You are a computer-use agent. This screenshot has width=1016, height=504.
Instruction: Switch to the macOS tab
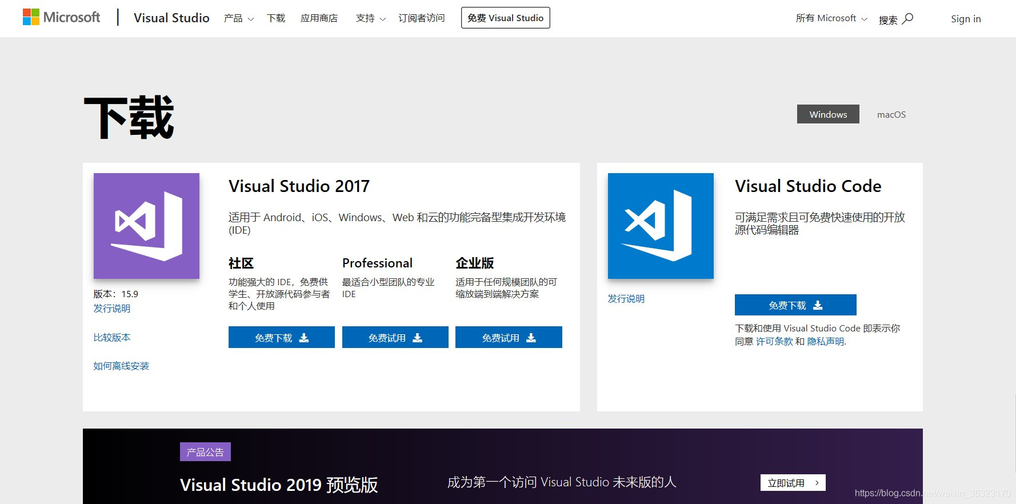coord(891,114)
